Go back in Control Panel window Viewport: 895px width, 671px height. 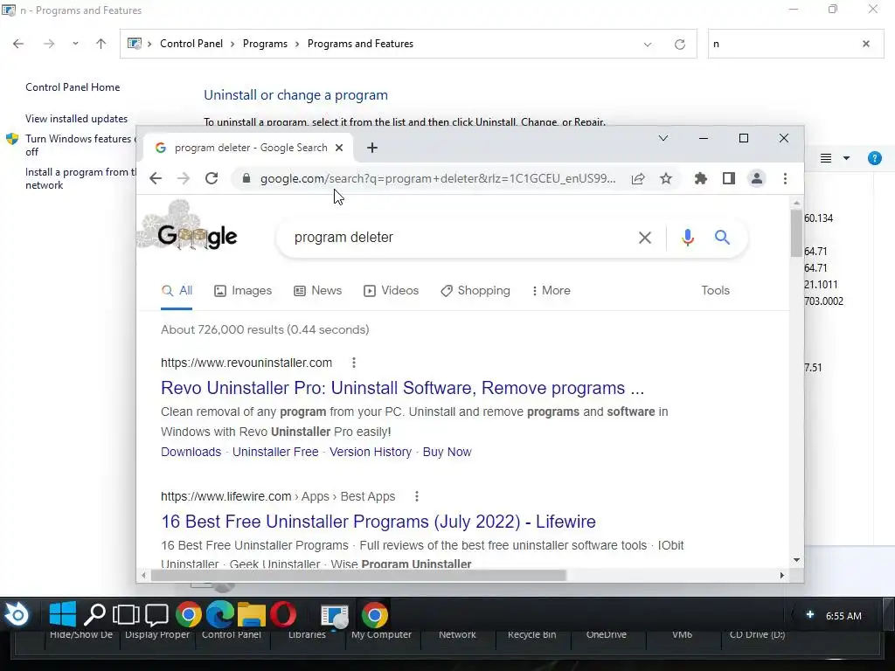pos(18,44)
